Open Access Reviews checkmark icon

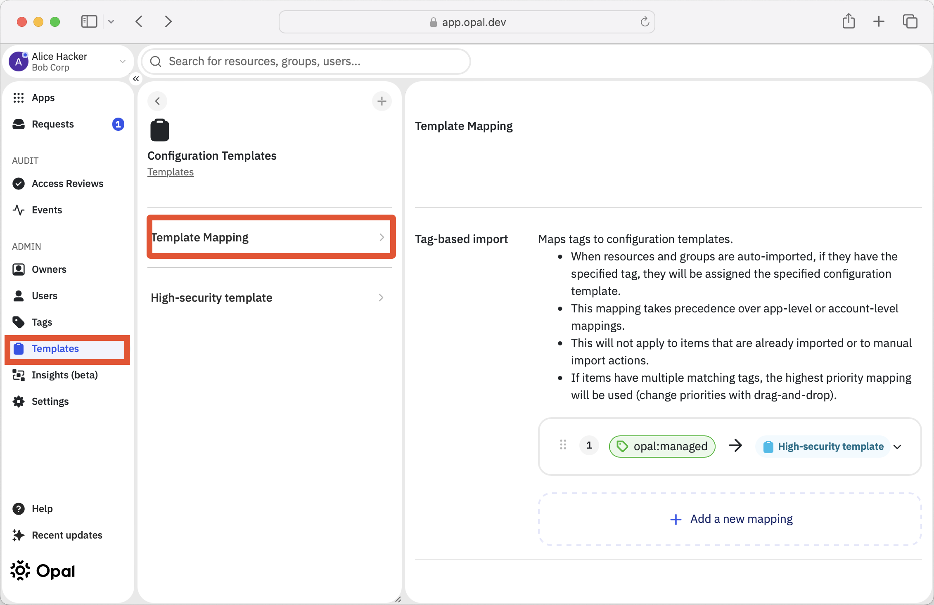19,184
